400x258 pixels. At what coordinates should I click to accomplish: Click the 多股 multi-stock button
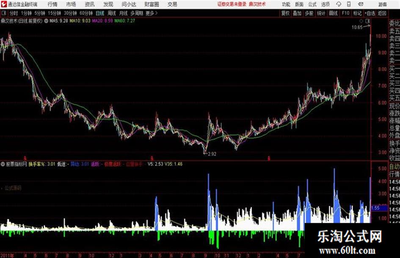[x=309, y=13]
